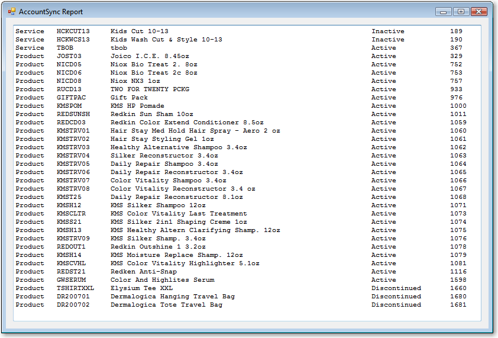Click the AccountSync Report title text

coord(51,12)
